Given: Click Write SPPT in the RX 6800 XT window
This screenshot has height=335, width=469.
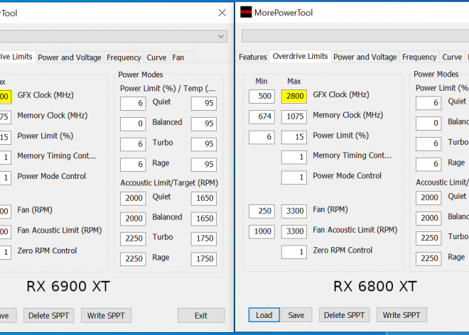Looking at the screenshot, I should tap(401, 315).
